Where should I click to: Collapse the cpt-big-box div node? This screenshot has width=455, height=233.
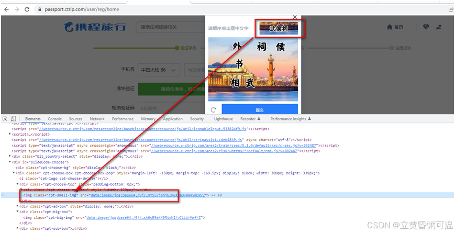[17, 212]
